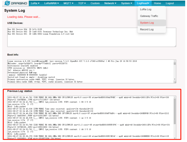Viewport: 187px width, 142px height.
Task: Click the 'USB Devices:' label
Action: click(x=15, y=23)
